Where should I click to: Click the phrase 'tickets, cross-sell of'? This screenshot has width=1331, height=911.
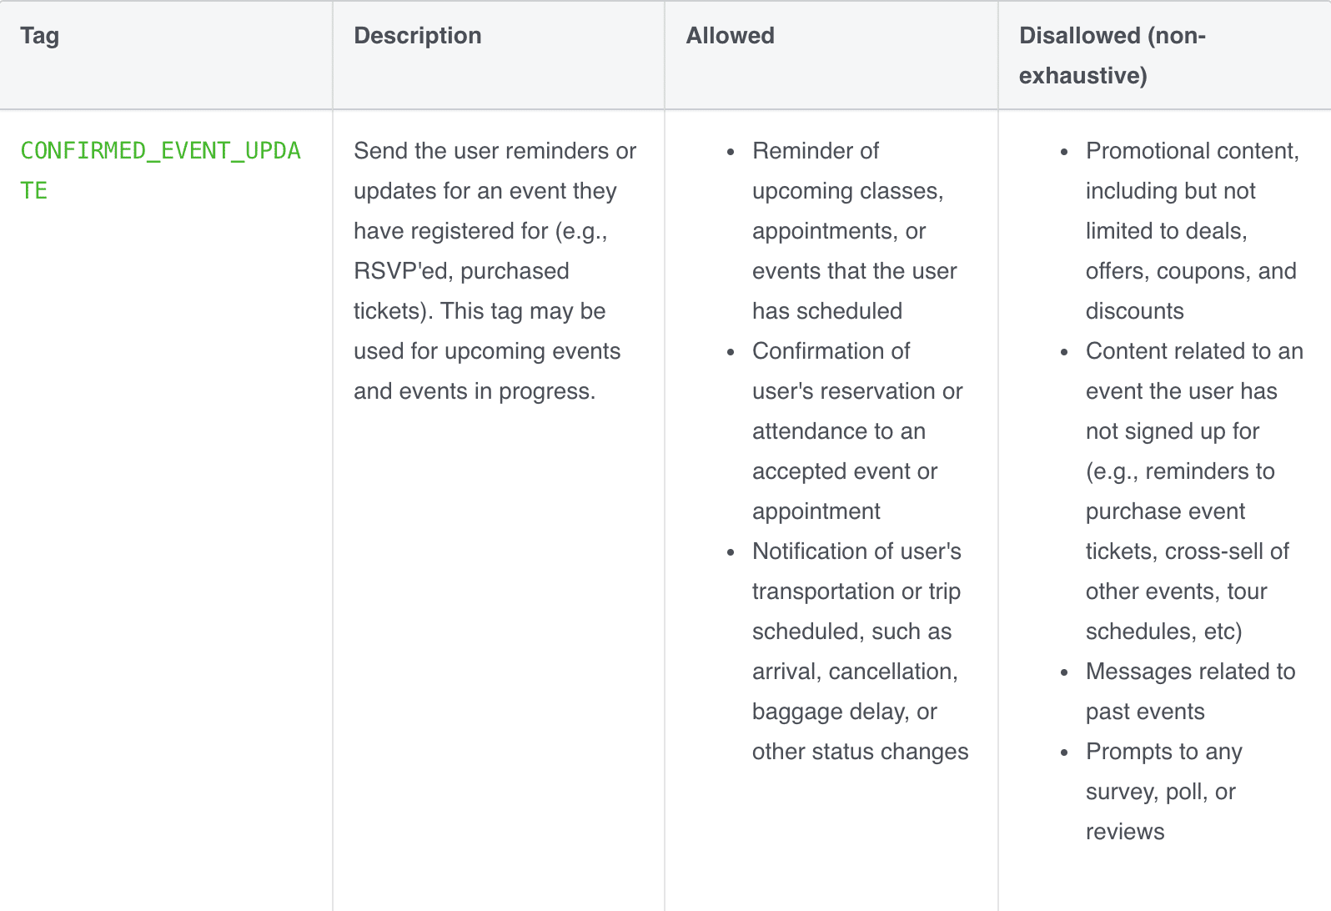(x=1187, y=551)
